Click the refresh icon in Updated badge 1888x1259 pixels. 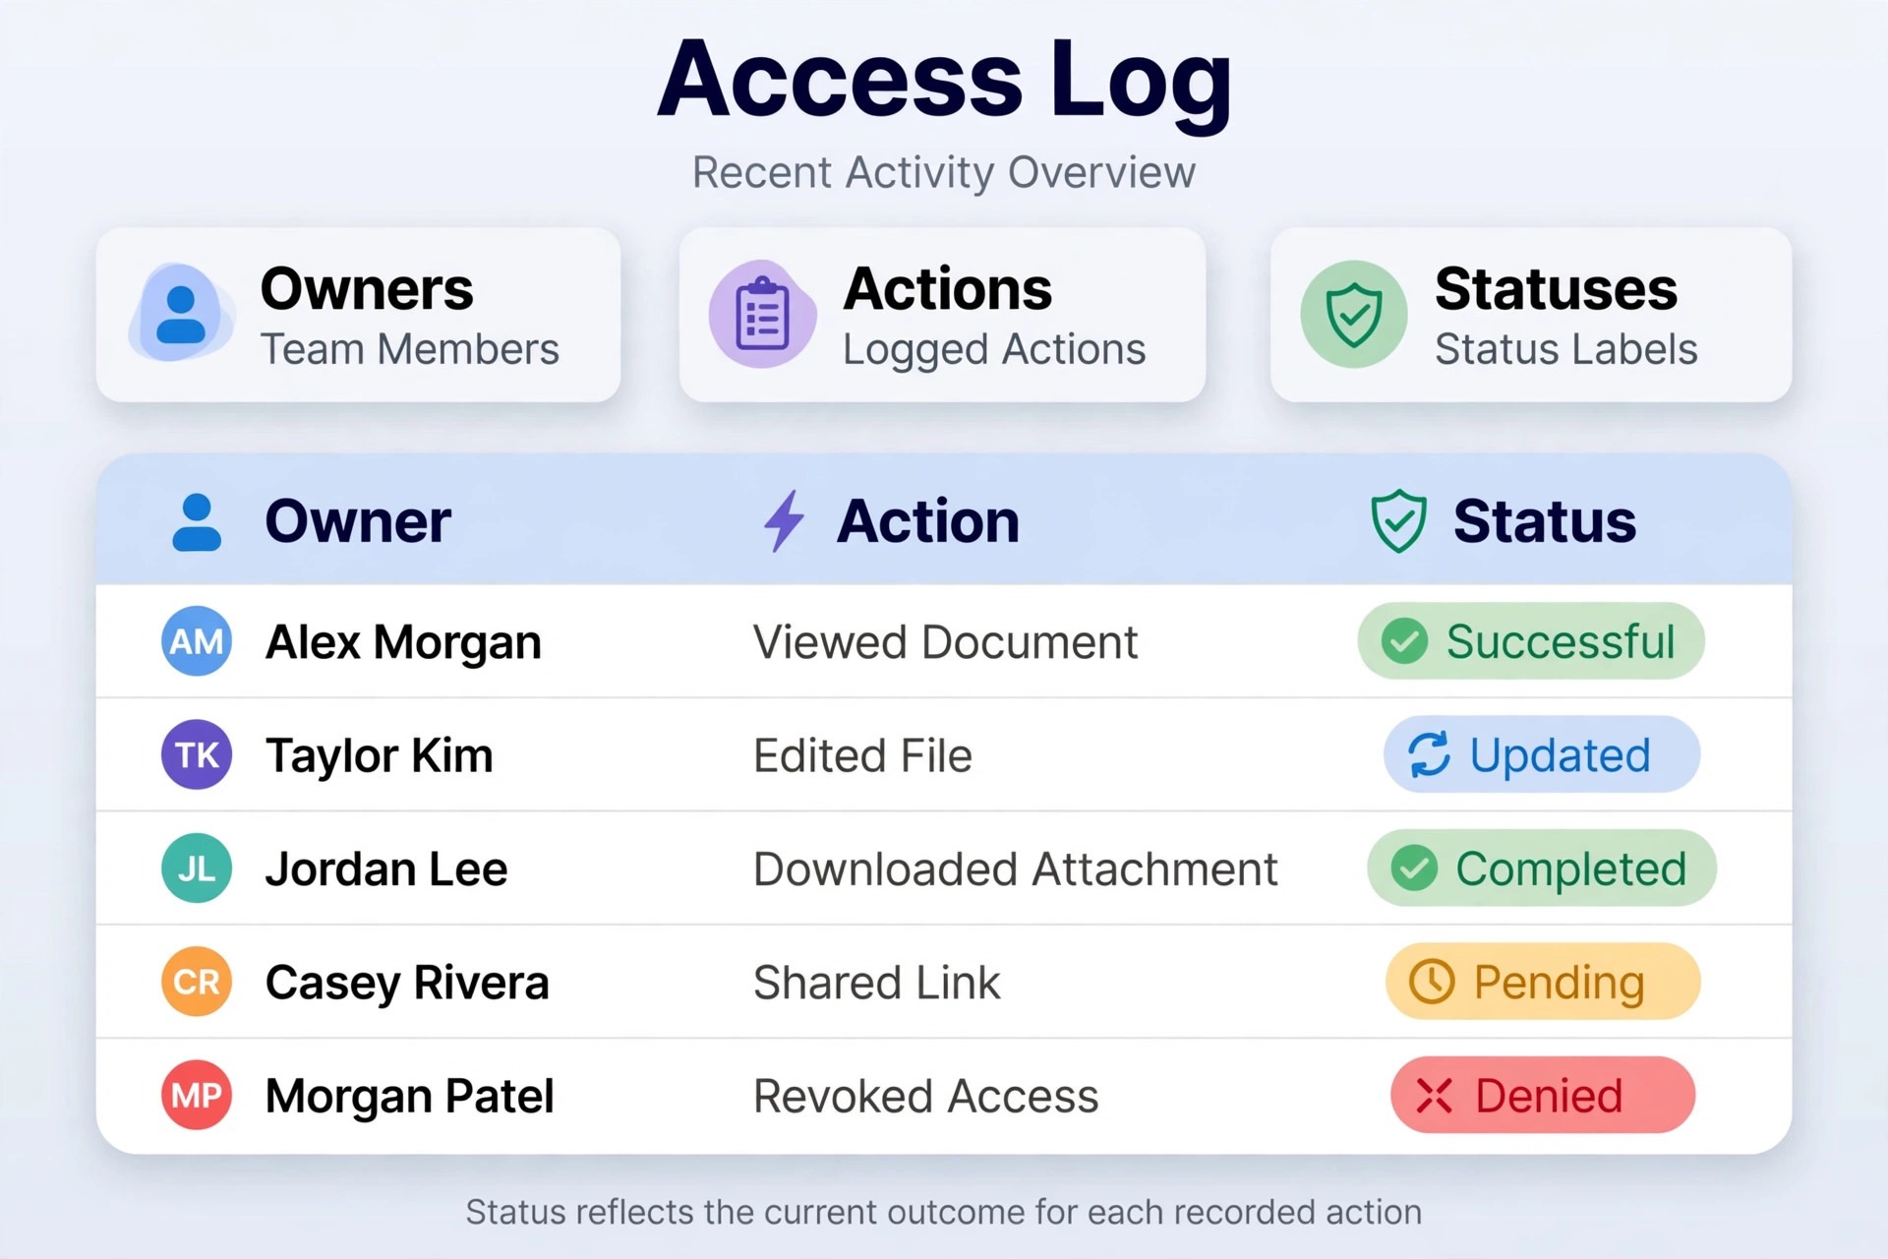pos(1429,754)
